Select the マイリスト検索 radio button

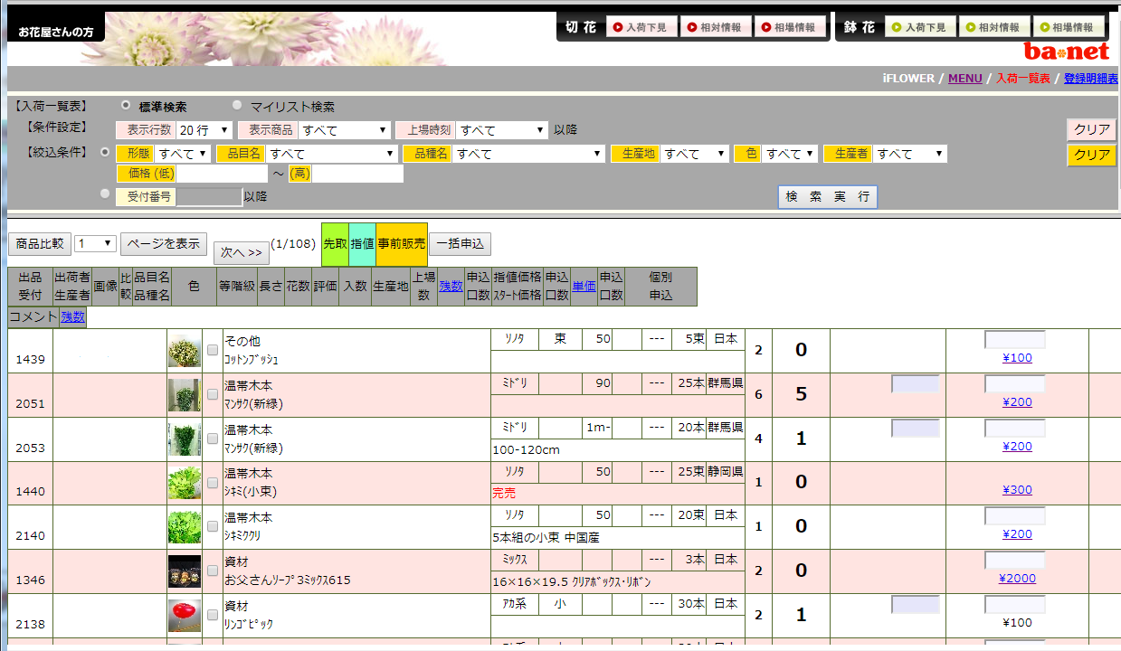coord(238,106)
